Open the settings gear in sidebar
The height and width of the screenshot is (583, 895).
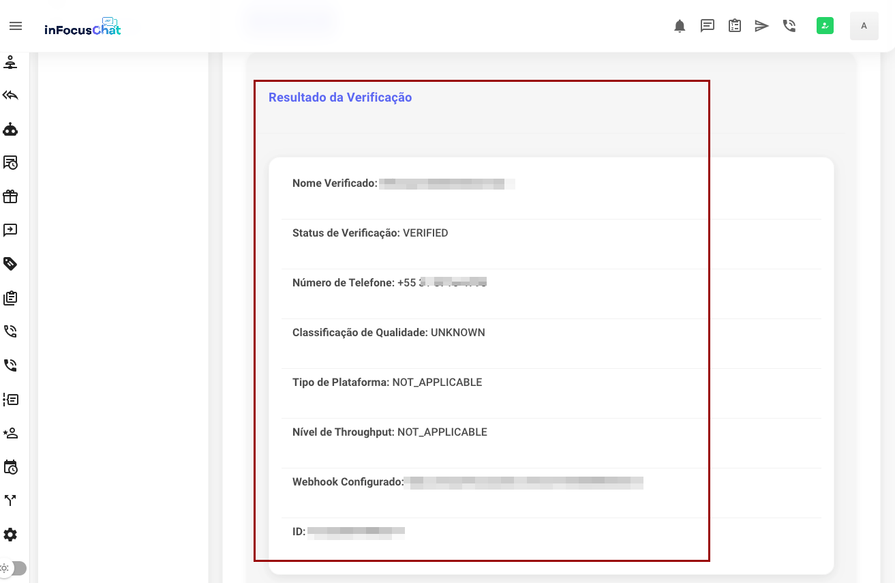pos(10,534)
